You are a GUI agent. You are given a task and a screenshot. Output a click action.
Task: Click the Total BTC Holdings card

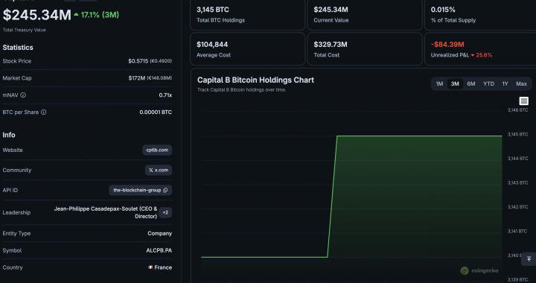pos(247,14)
